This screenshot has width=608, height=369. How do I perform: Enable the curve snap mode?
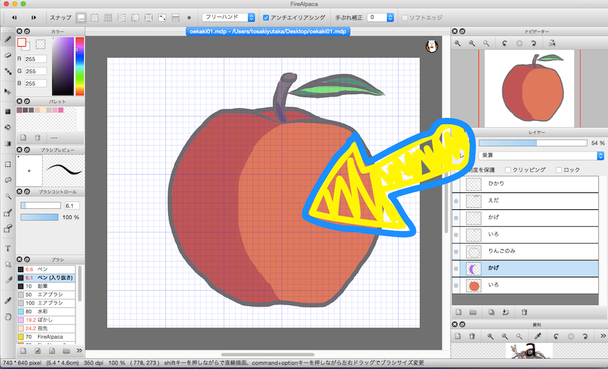click(x=162, y=18)
